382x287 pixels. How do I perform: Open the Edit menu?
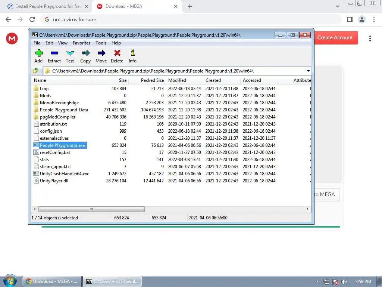coord(49,43)
